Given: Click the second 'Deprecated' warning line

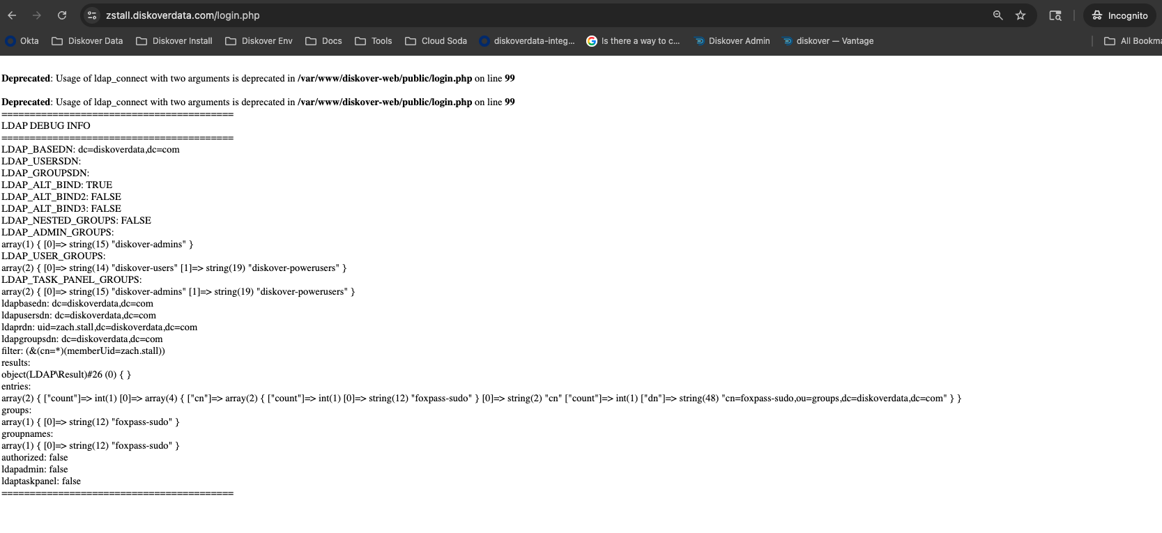Looking at the screenshot, I should pos(258,102).
